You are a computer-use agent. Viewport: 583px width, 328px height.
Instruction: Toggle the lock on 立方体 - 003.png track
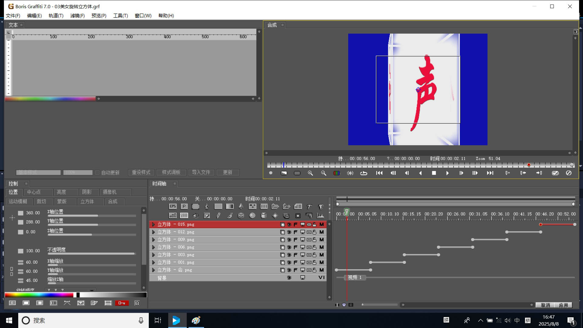(315, 255)
